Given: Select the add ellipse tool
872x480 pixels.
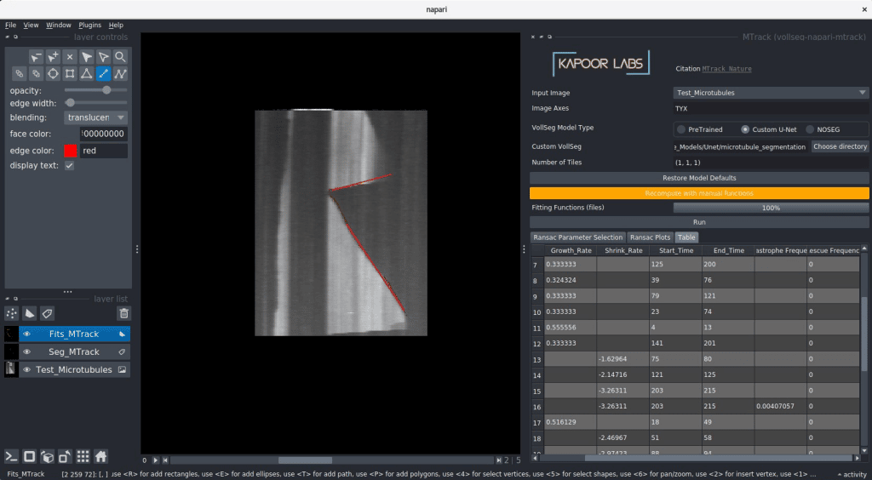Looking at the screenshot, I should (53, 74).
